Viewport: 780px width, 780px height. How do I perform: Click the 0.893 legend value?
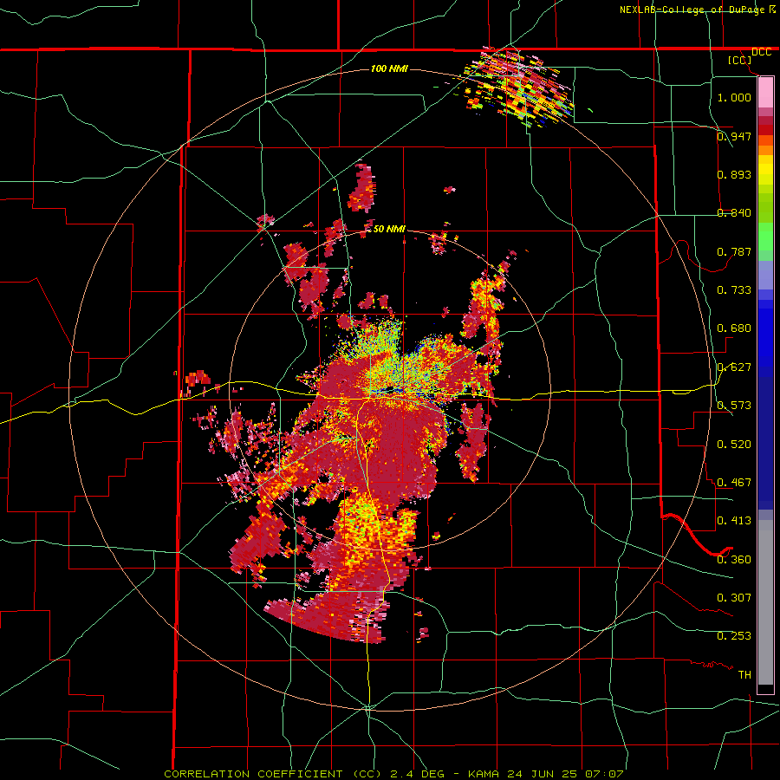coord(734,174)
